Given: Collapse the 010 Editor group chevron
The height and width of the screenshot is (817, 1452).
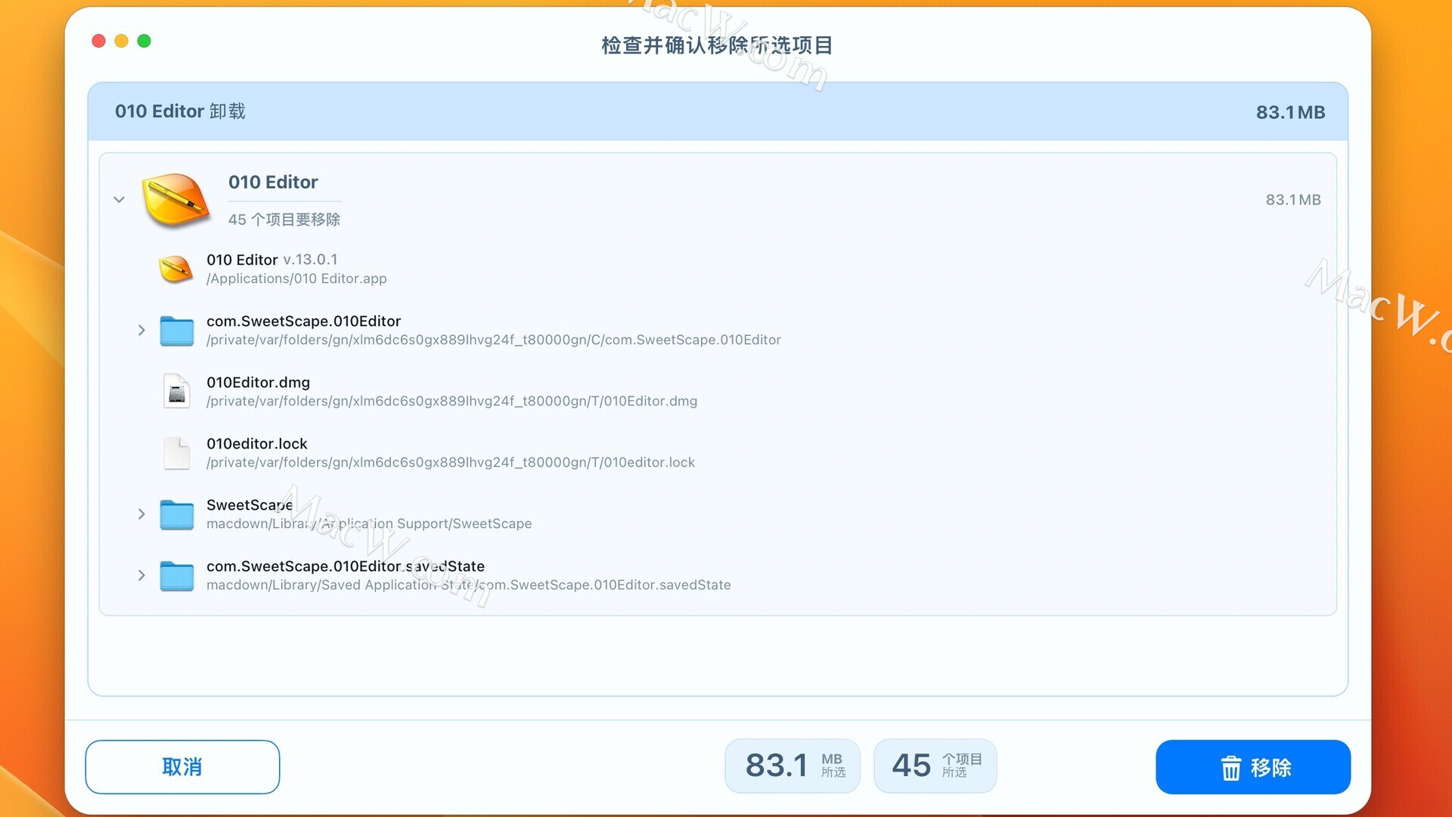Looking at the screenshot, I should [119, 200].
